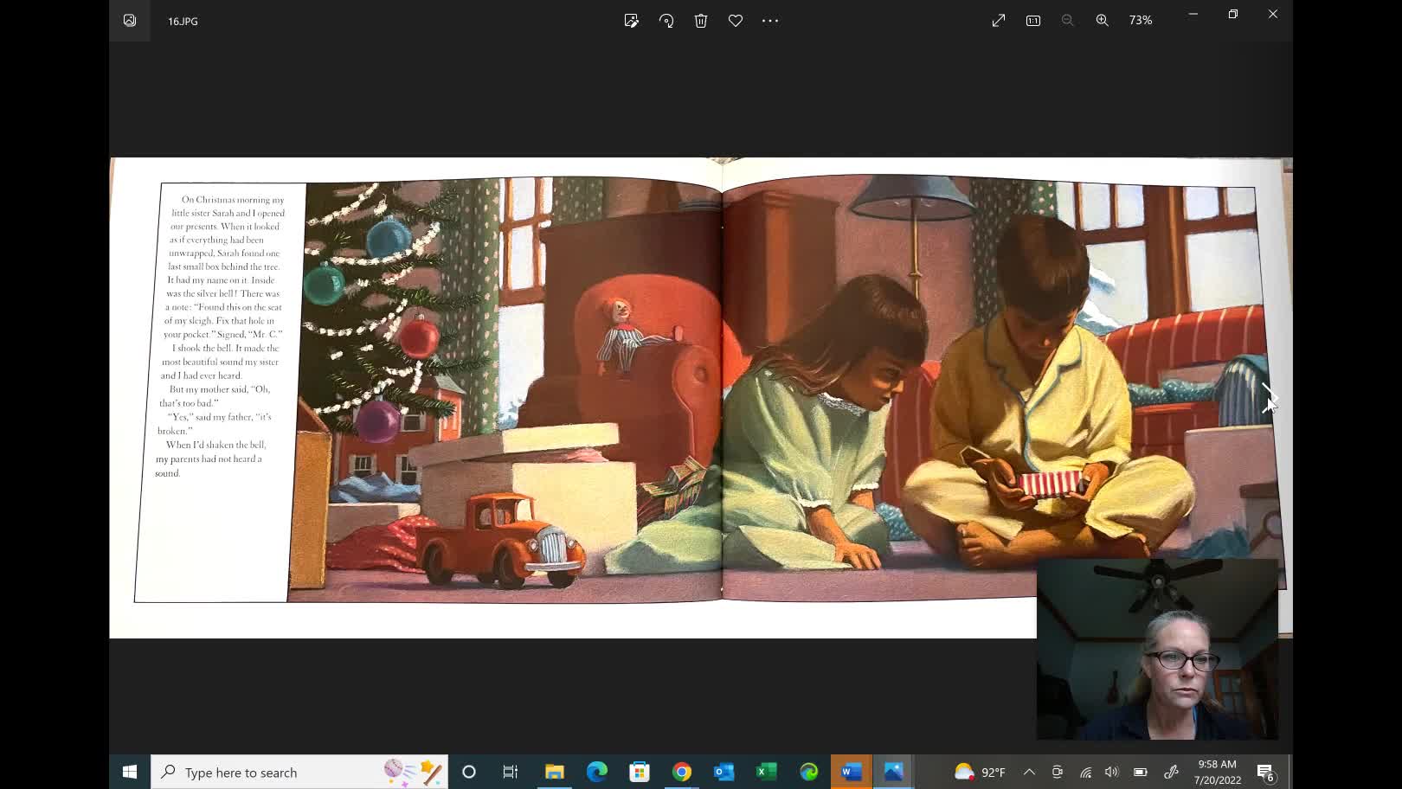The height and width of the screenshot is (789, 1402).
Task: Click the Type here to search box
Action: tap(299, 772)
